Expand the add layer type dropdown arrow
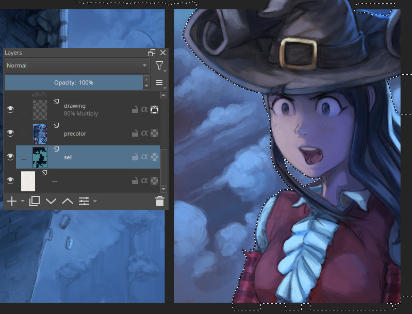Viewport: 412px width, 314px height. [23, 202]
